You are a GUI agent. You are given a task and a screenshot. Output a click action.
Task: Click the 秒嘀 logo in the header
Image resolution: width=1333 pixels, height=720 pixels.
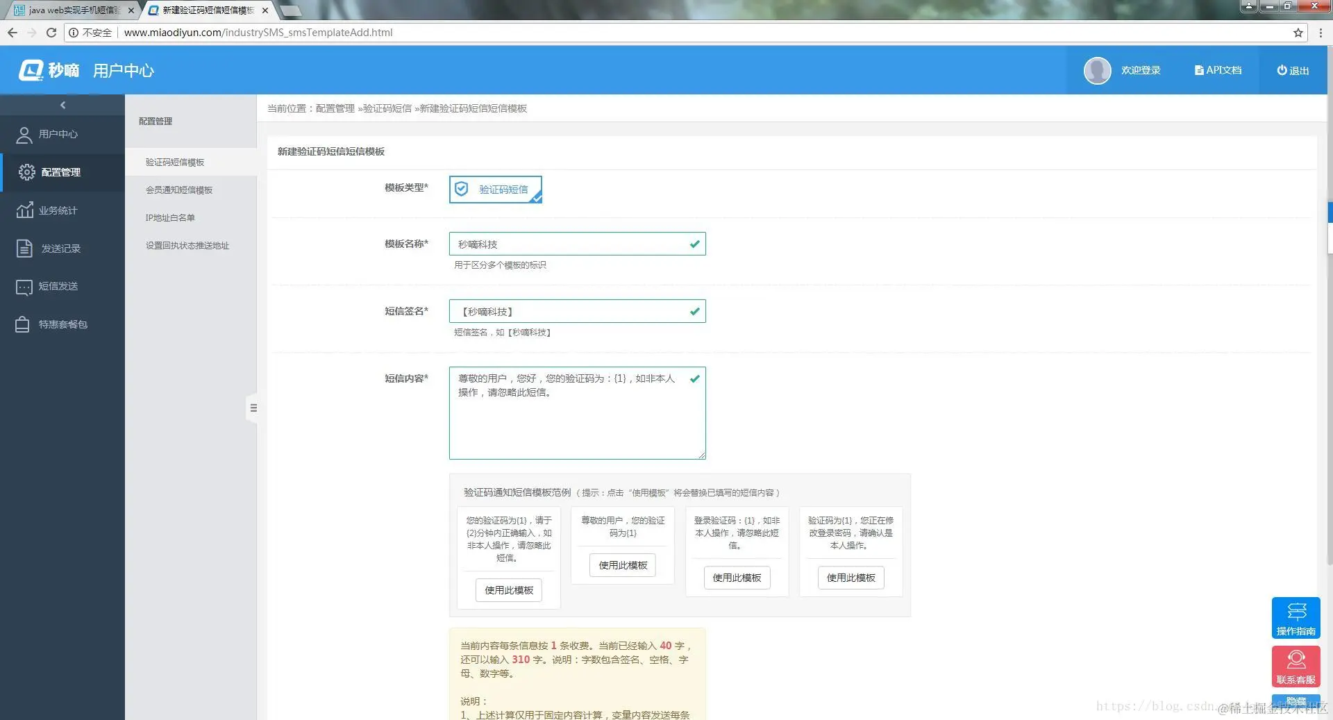tap(49, 70)
